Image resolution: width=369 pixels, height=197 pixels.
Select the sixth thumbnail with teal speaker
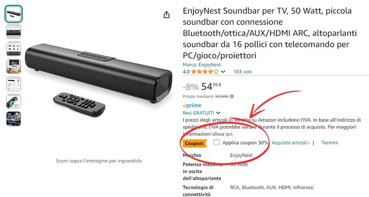tap(14, 101)
